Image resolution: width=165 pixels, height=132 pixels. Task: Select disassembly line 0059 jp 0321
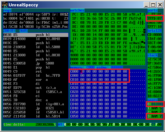point(36,108)
